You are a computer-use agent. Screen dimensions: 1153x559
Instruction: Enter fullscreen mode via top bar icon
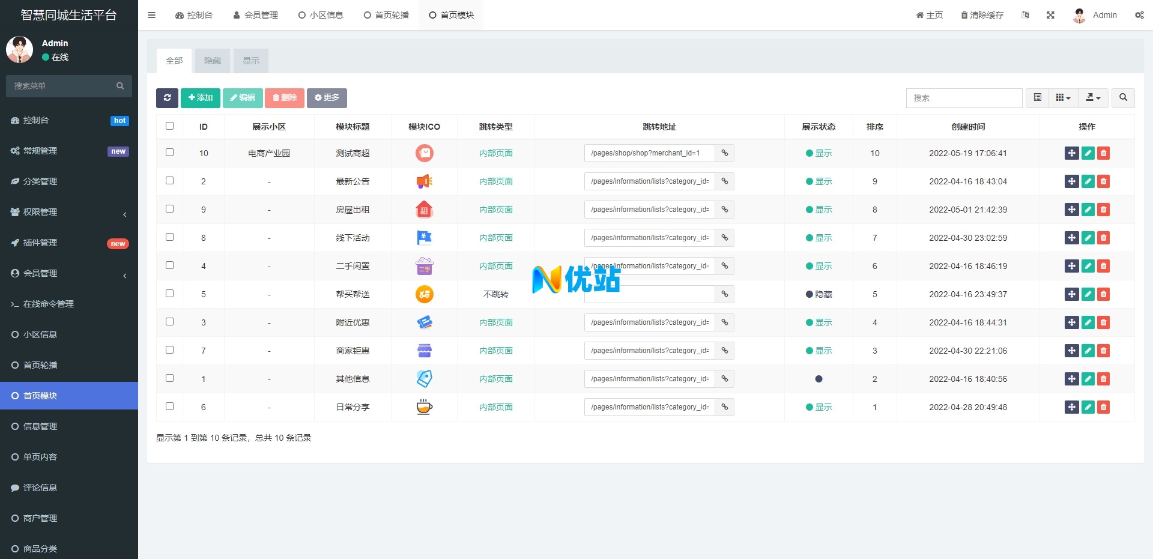coord(1050,15)
